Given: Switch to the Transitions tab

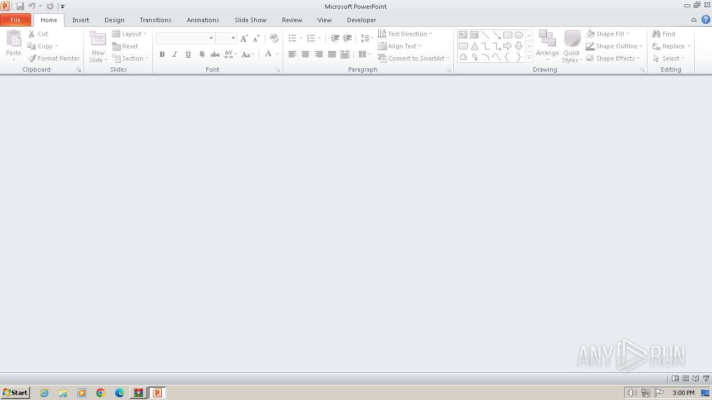Looking at the screenshot, I should pos(155,20).
